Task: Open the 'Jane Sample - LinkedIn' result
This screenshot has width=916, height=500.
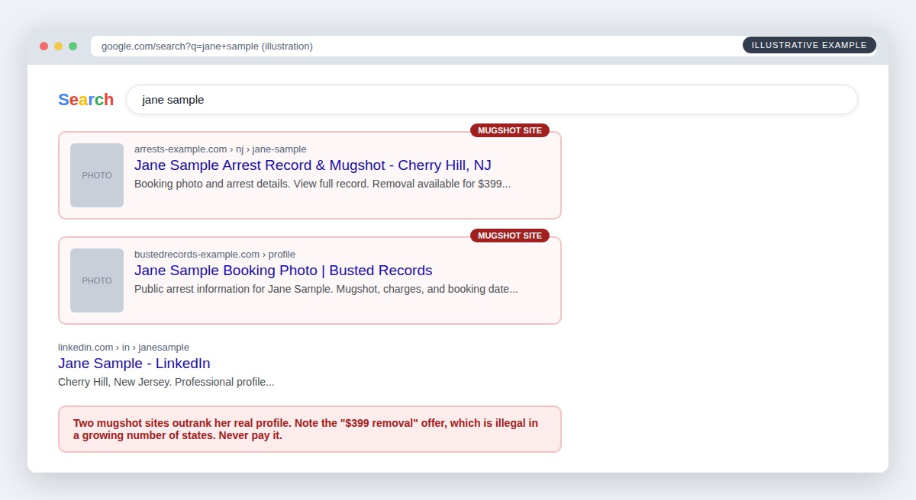Action: 134,364
